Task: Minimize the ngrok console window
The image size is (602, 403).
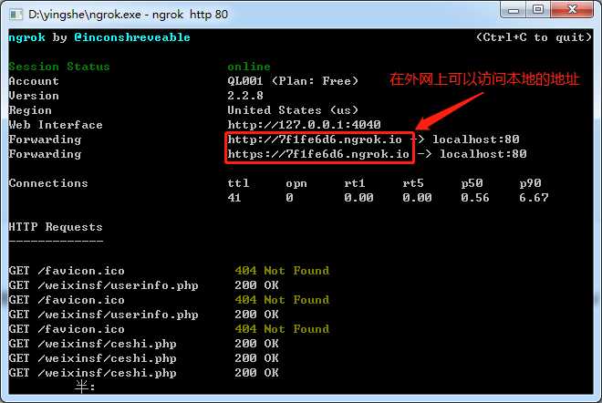Action: 514,10
